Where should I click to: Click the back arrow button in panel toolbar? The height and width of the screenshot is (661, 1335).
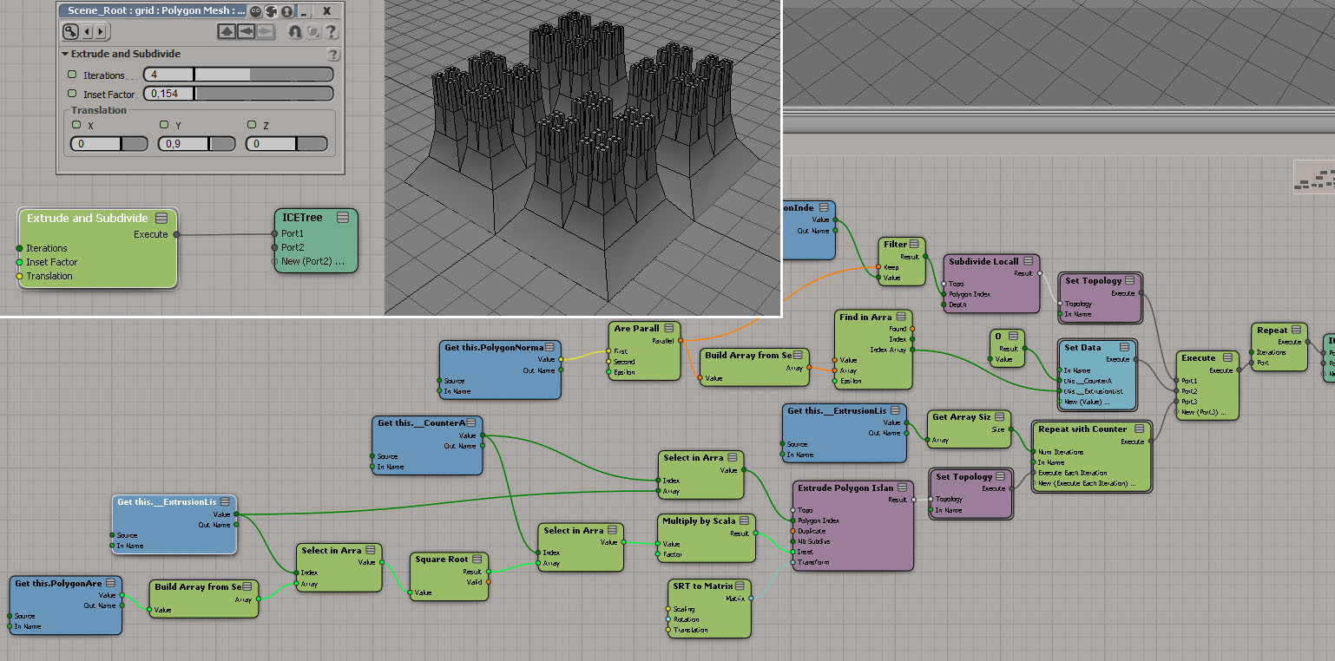[x=246, y=32]
